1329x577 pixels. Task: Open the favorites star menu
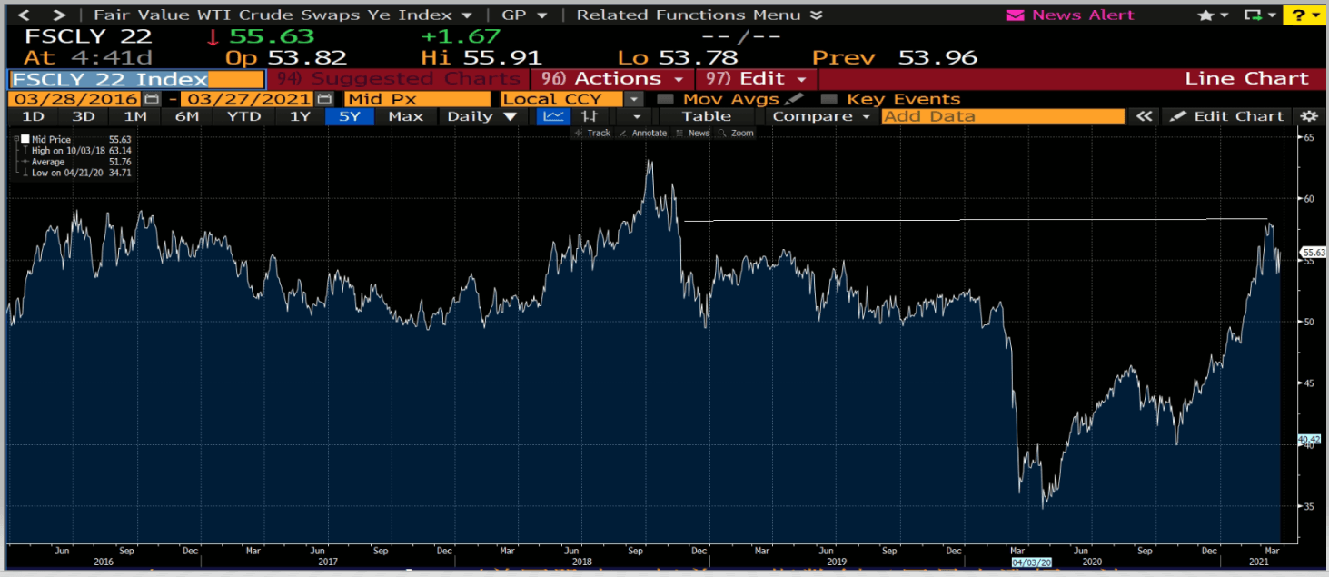click(1212, 15)
